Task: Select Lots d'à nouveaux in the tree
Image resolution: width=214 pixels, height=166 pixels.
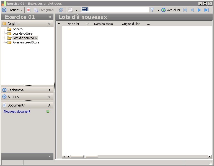Action: coord(25,38)
